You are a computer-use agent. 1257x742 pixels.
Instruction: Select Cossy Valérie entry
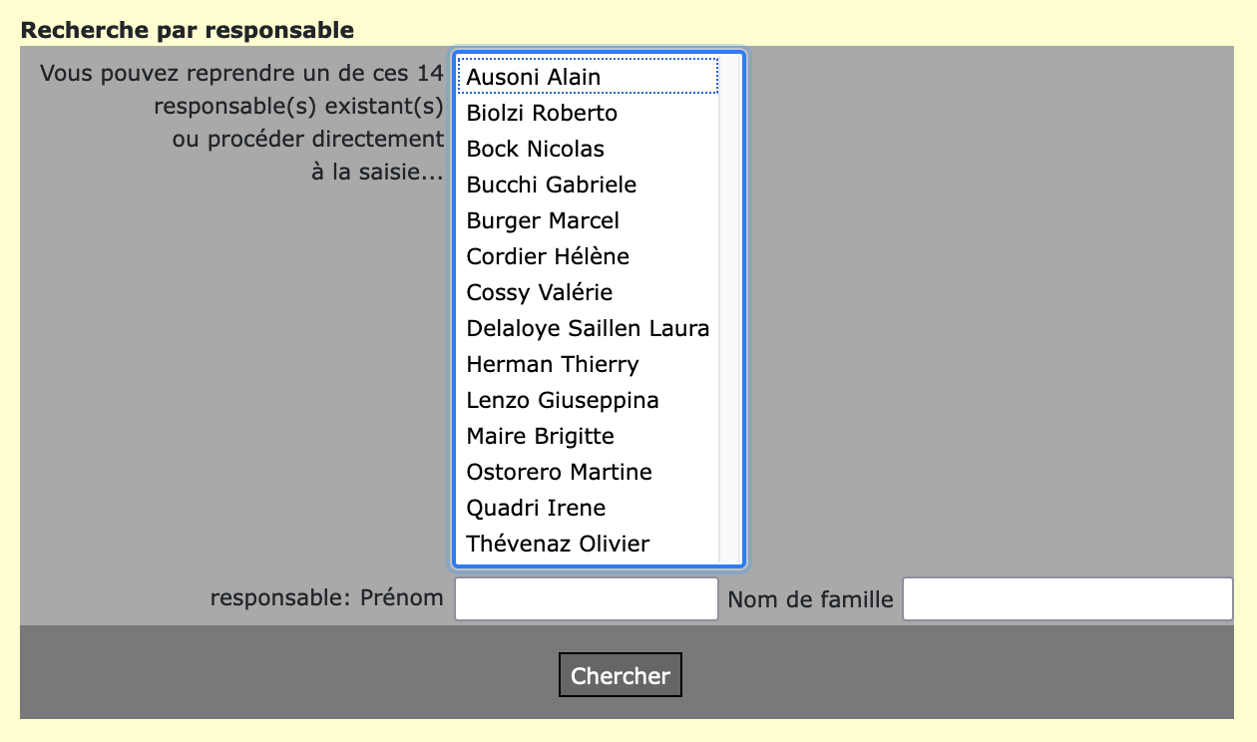point(540,292)
